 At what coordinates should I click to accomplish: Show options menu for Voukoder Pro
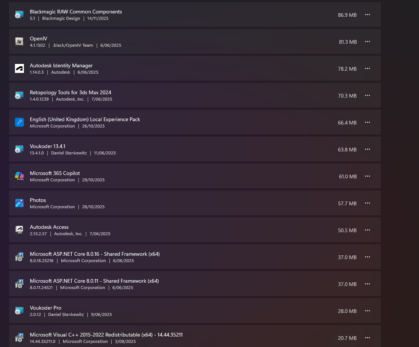pos(367,311)
